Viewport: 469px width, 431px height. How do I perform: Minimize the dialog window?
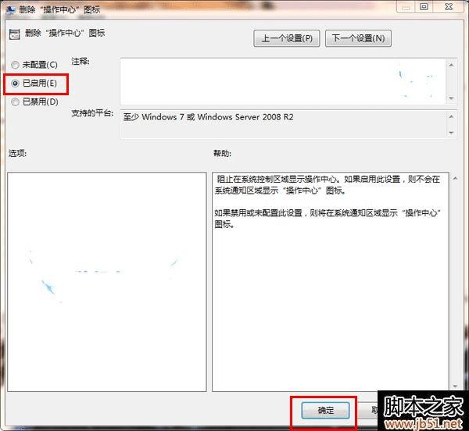tap(406, 7)
